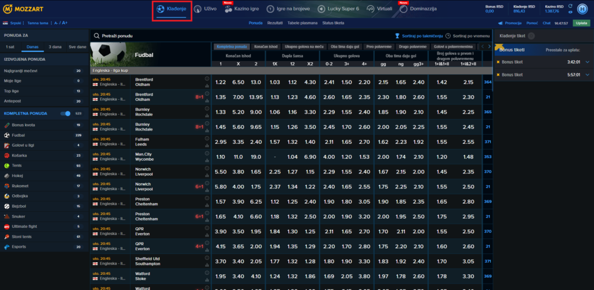Open the Virtuali tab
This screenshot has height=290, width=594.
[379, 9]
